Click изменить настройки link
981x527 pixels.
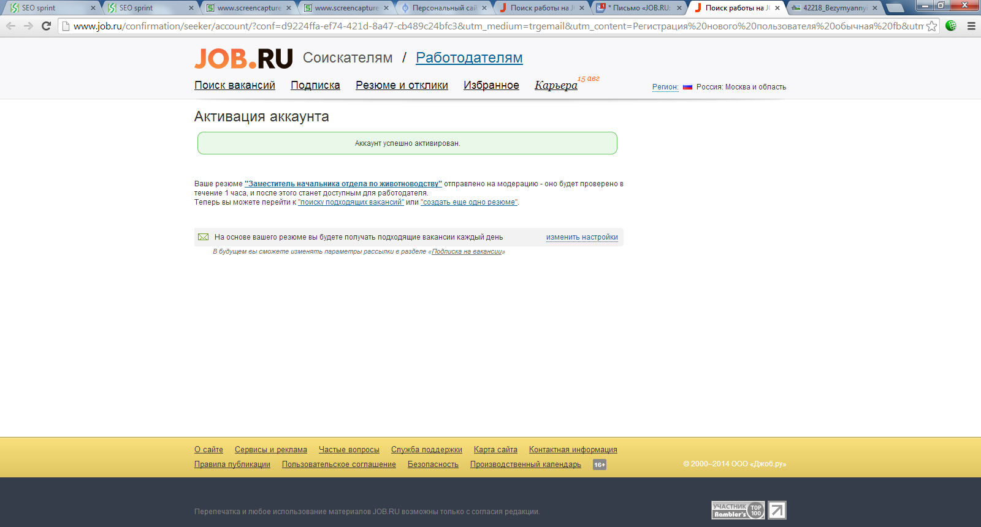coord(582,237)
